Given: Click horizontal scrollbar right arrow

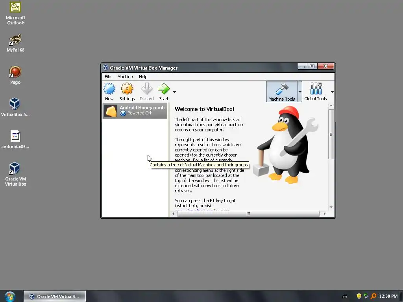Looking at the screenshot, I should (325, 214).
